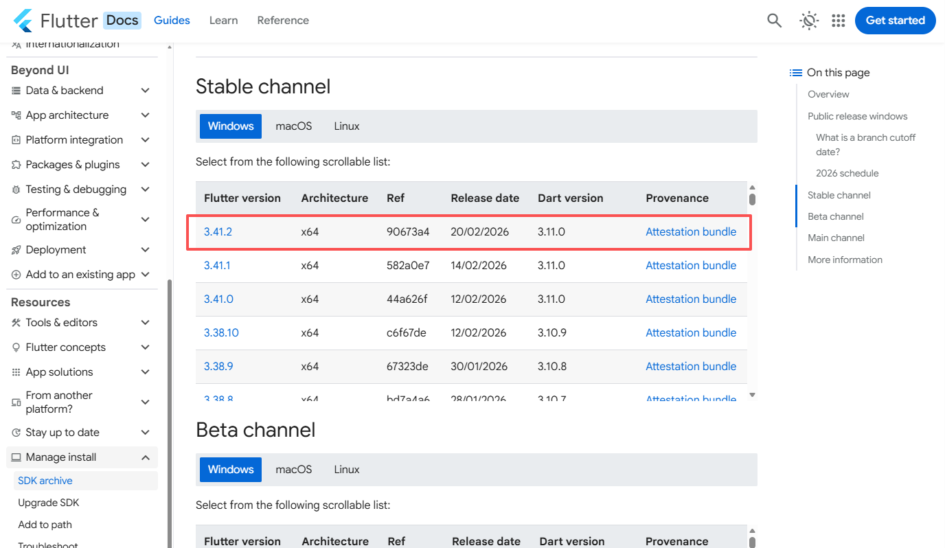Image resolution: width=945 pixels, height=548 pixels.
Task: Expand Platform integration chevron
Action: [x=145, y=140]
